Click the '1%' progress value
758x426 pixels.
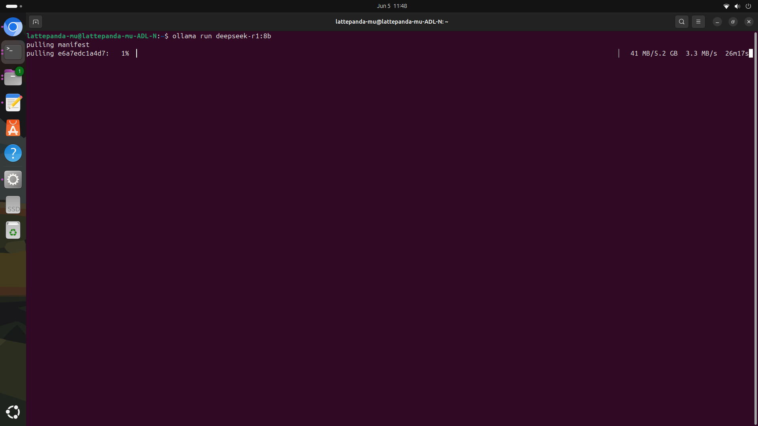click(125, 53)
